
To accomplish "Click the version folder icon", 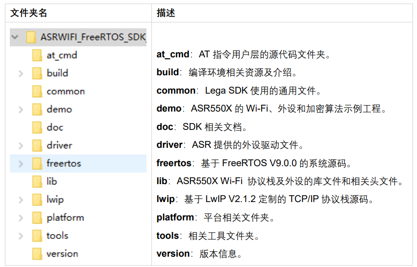I will coord(37,254).
